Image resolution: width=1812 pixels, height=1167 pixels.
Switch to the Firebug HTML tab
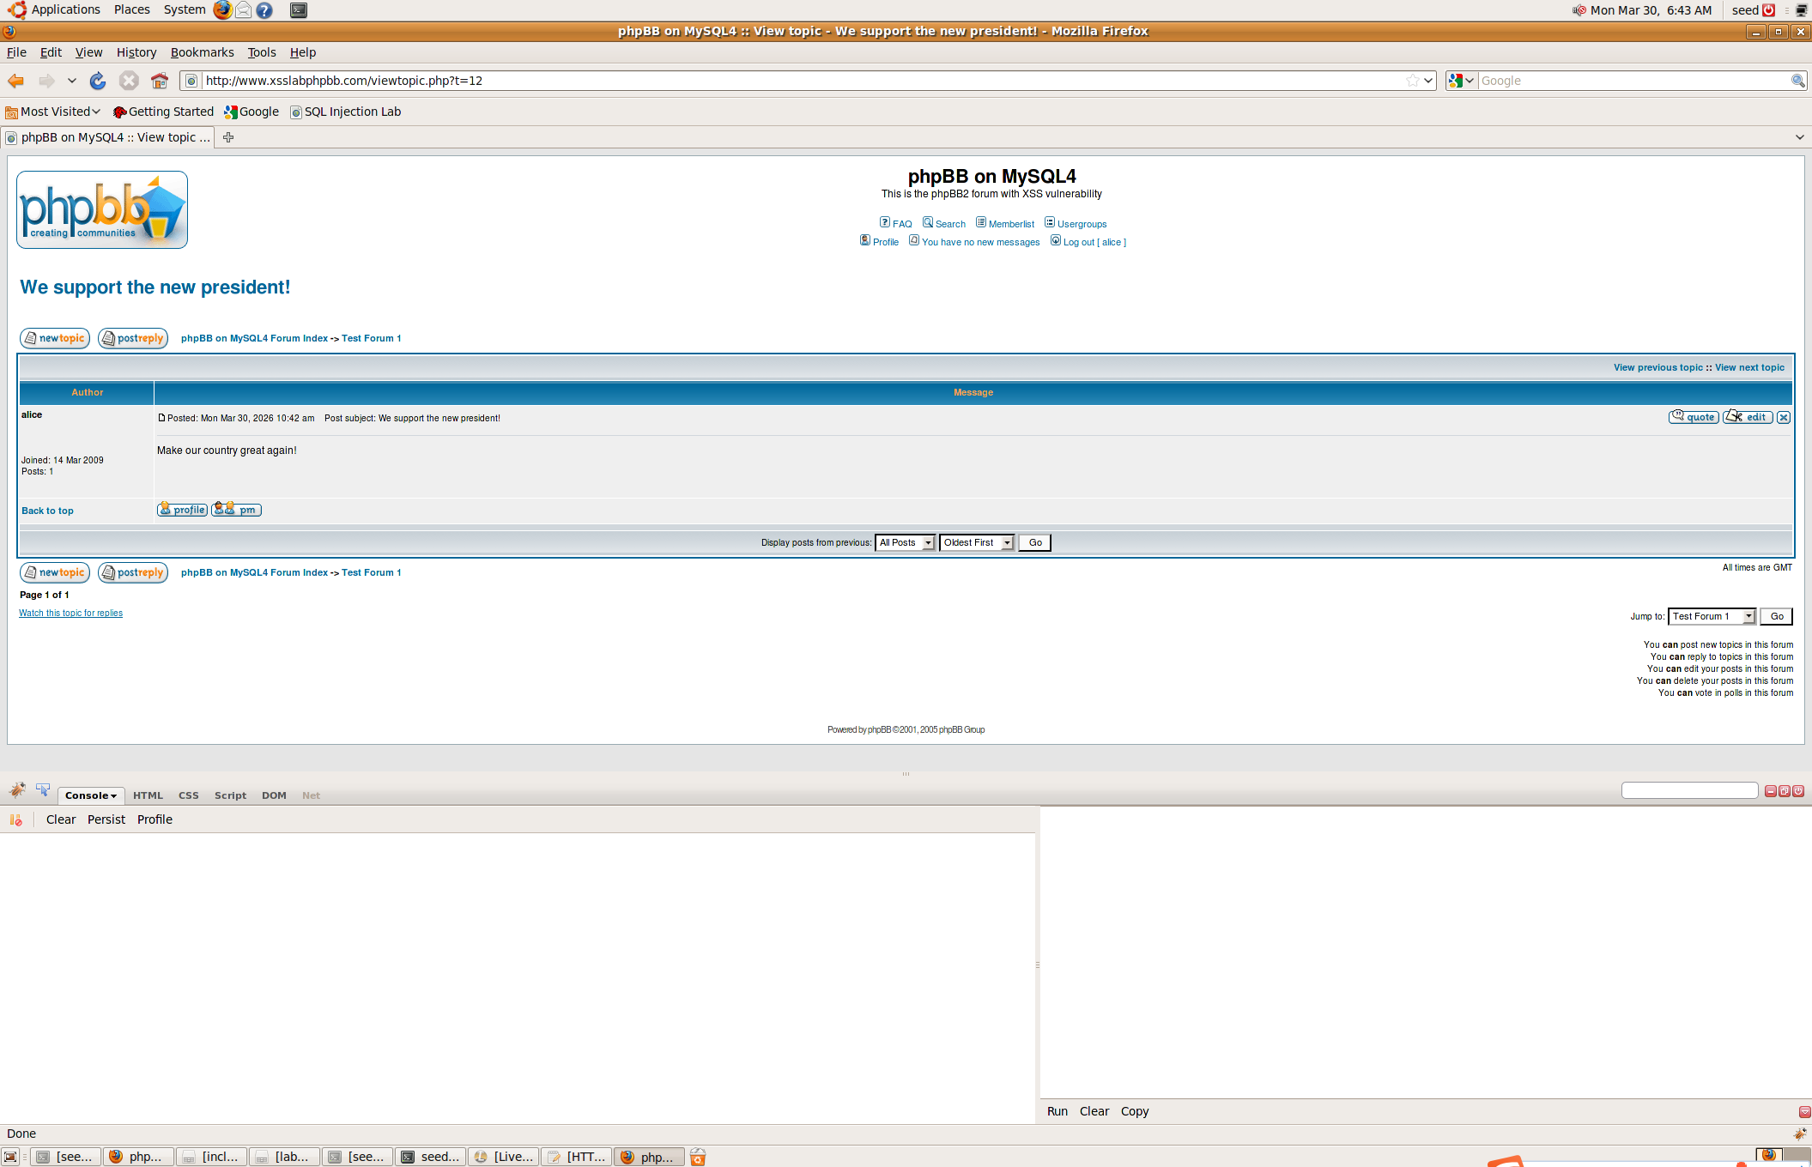[x=148, y=795]
